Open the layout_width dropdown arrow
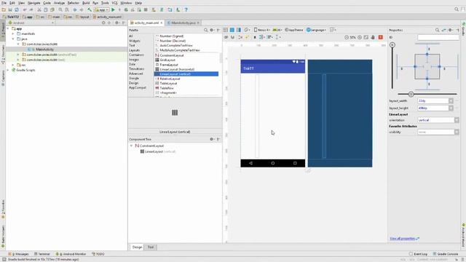Viewport: 466px width, 262px height. (451, 101)
